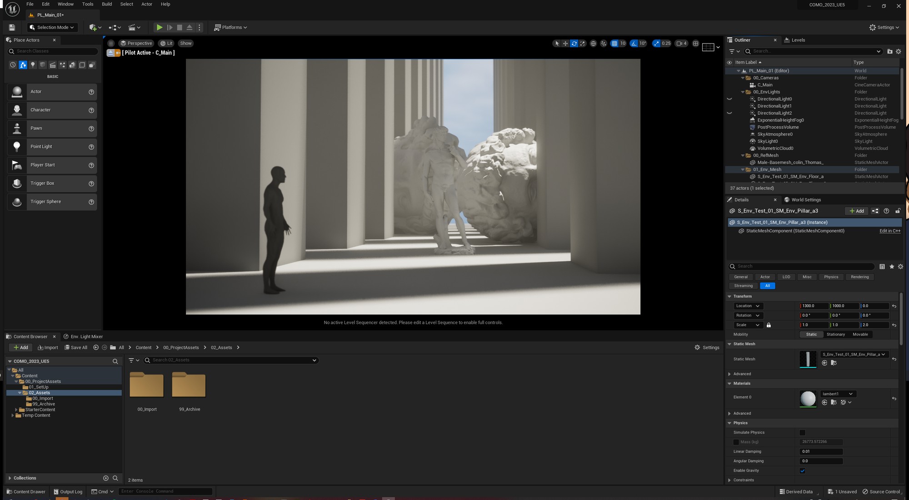Click the Edit in C++ link
909x500 pixels.
click(x=889, y=231)
